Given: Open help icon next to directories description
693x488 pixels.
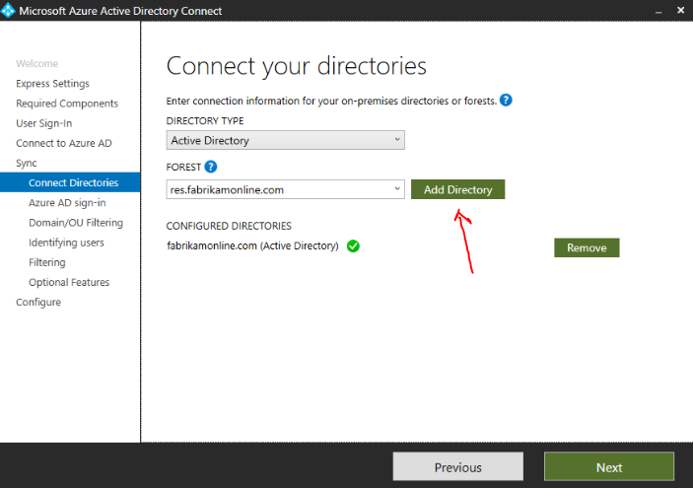Looking at the screenshot, I should click(x=506, y=101).
